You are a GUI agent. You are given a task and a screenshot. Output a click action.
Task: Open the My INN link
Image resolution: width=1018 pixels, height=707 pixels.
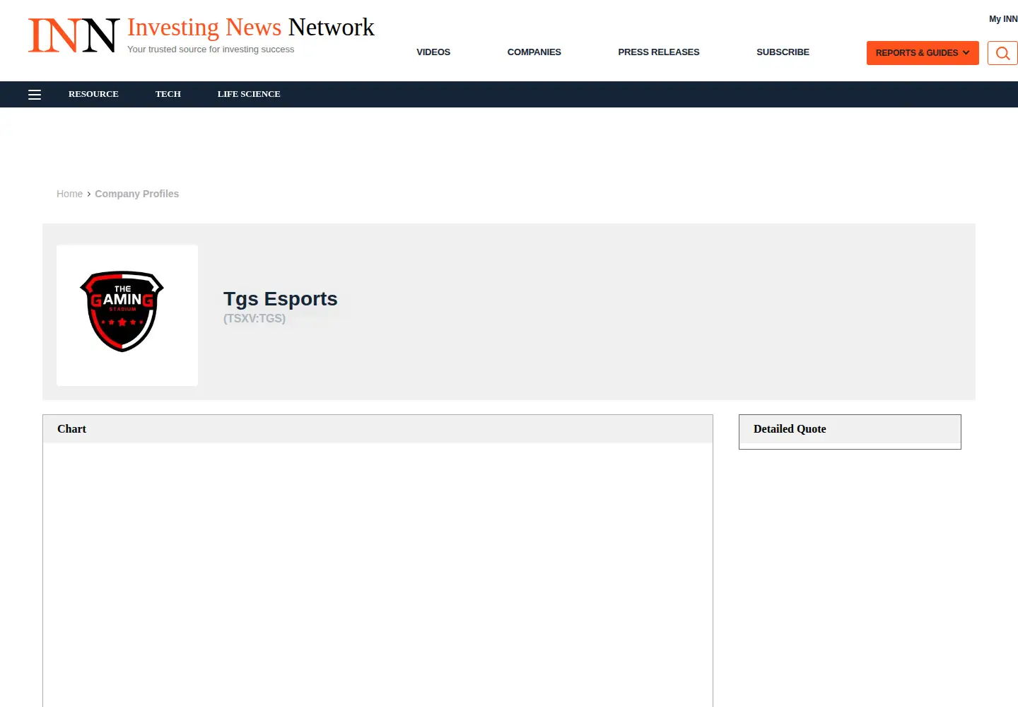click(x=1003, y=19)
